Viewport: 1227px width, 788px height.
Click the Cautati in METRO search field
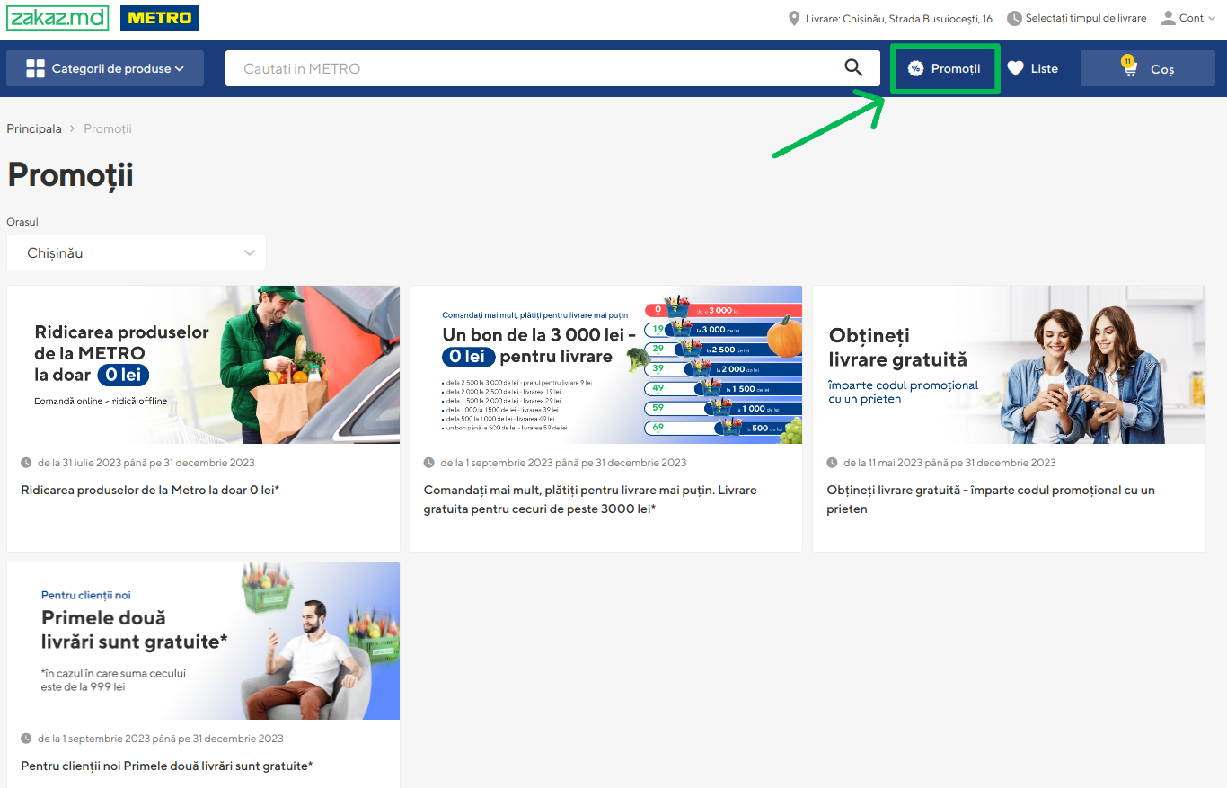point(530,68)
